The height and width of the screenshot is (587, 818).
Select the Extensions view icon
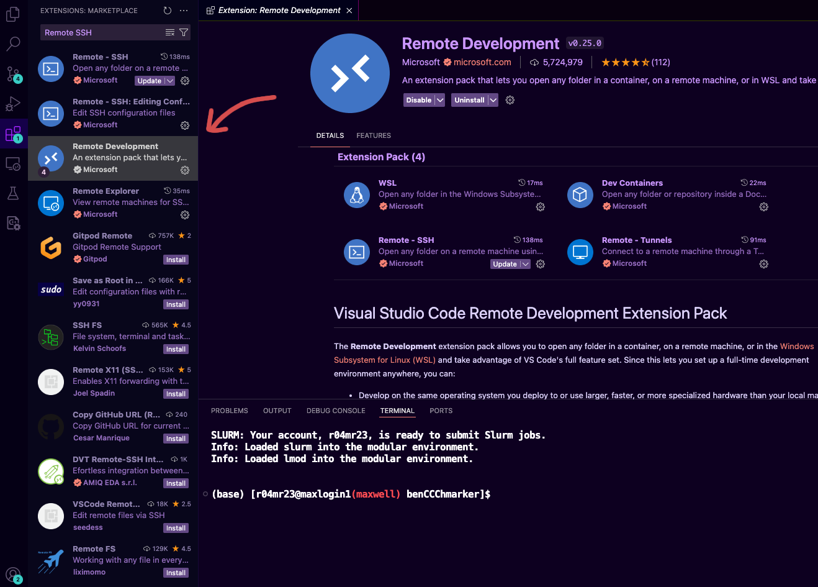(13, 134)
